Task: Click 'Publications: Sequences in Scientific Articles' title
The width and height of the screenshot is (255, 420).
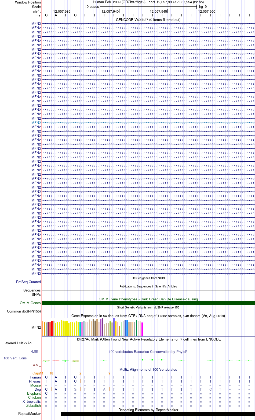Action: pyautogui.click(x=148, y=286)
